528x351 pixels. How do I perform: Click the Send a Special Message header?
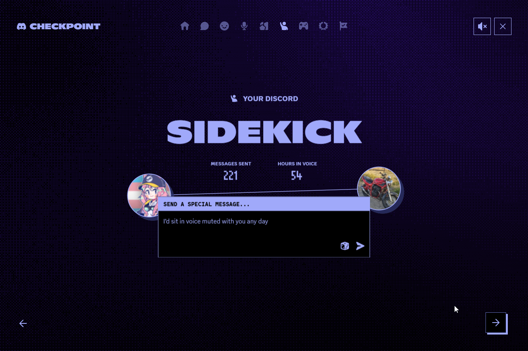[264, 204]
